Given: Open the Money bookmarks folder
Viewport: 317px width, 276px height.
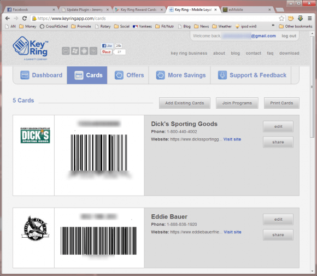Looking at the screenshot, I should click(x=28, y=26).
